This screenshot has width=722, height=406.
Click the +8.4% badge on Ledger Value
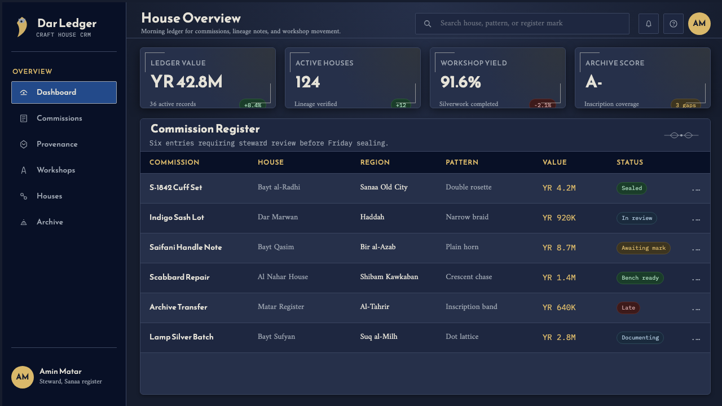pos(253,105)
